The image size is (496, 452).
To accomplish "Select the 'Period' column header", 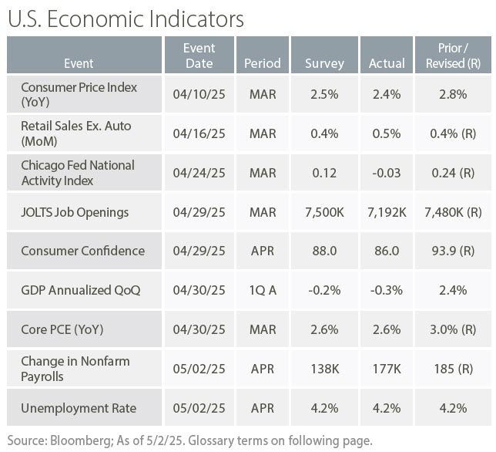I will click(263, 63).
